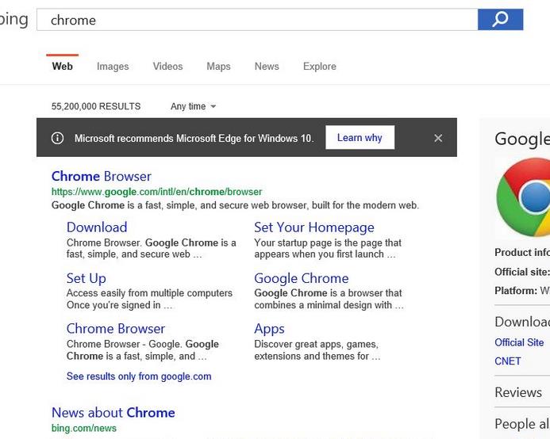The height and width of the screenshot is (439, 550).
Task: Switch to the Images tab
Action: coord(113,67)
